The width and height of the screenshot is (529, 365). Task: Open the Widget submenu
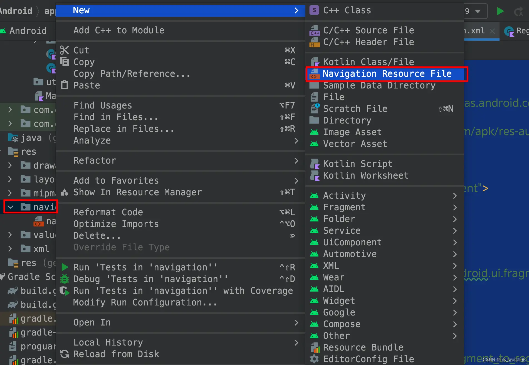(385, 301)
